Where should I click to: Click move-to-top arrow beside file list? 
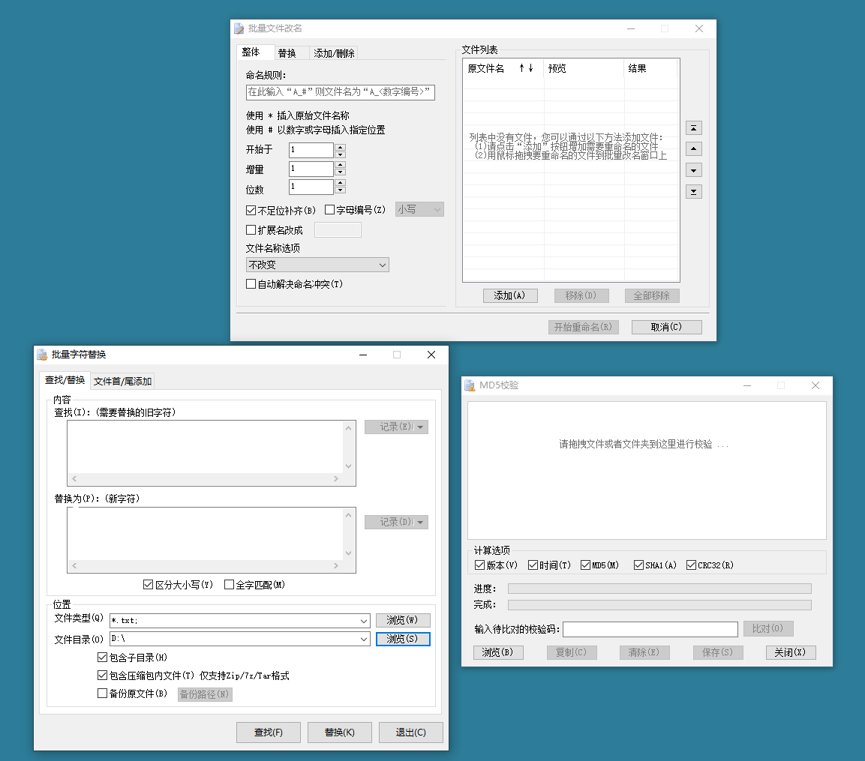tap(695, 128)
